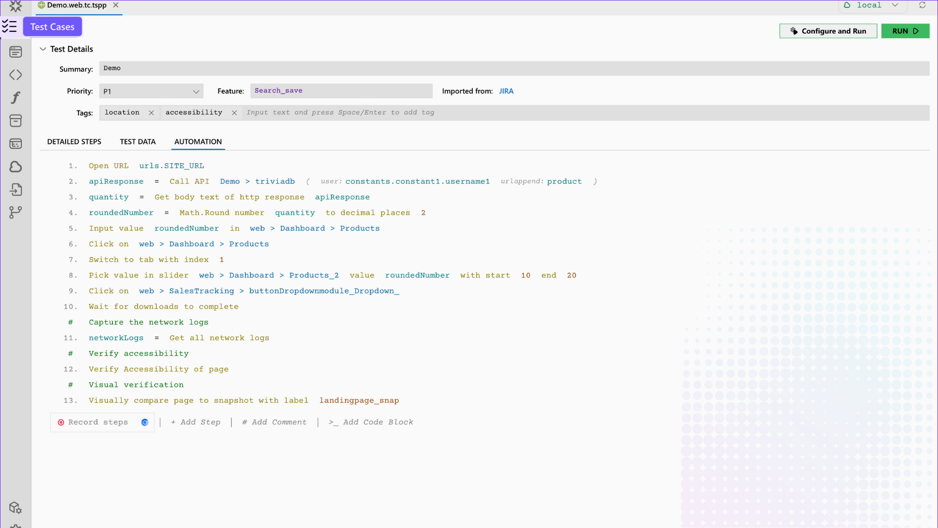
Task: Click the refresh icon at top right
Action: coord(922,5)
